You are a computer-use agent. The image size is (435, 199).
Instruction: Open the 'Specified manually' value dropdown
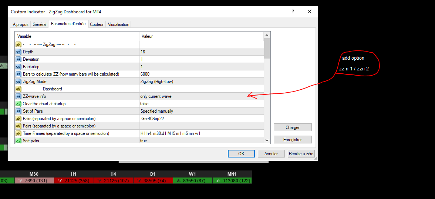(201, 111)
